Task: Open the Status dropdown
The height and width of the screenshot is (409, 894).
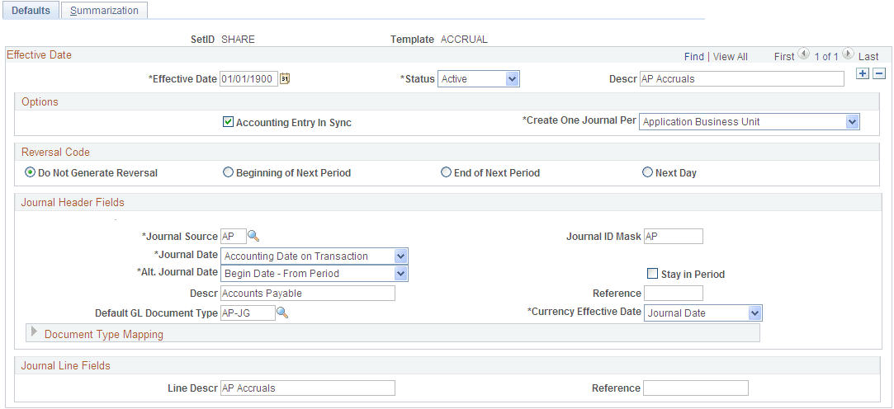Action: [x=478, y=79]
